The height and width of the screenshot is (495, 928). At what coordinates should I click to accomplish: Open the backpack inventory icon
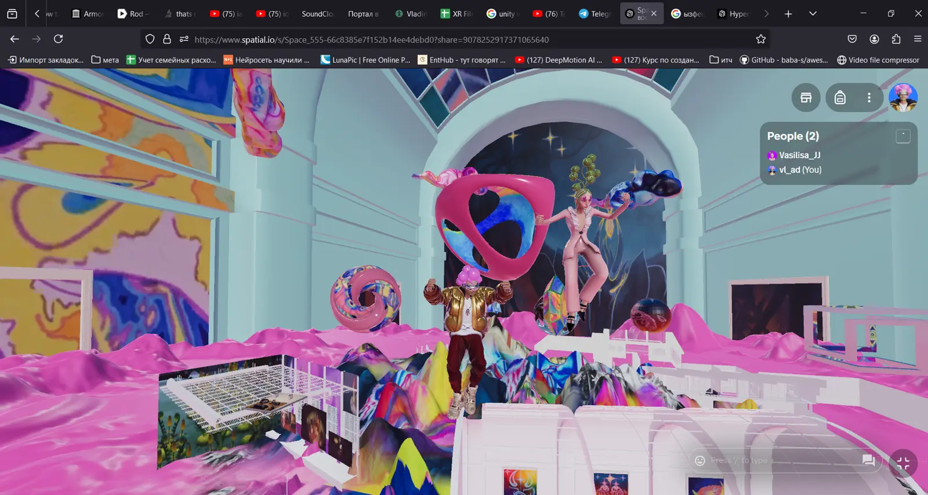(840, 97)
